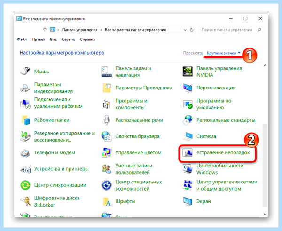
Task: Open the NVIDIA control panel icon
Action: pyautogui.click(x=188, y=72)
